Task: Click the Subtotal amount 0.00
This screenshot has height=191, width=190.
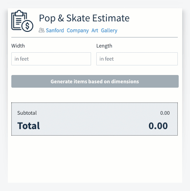Action: 165,113
